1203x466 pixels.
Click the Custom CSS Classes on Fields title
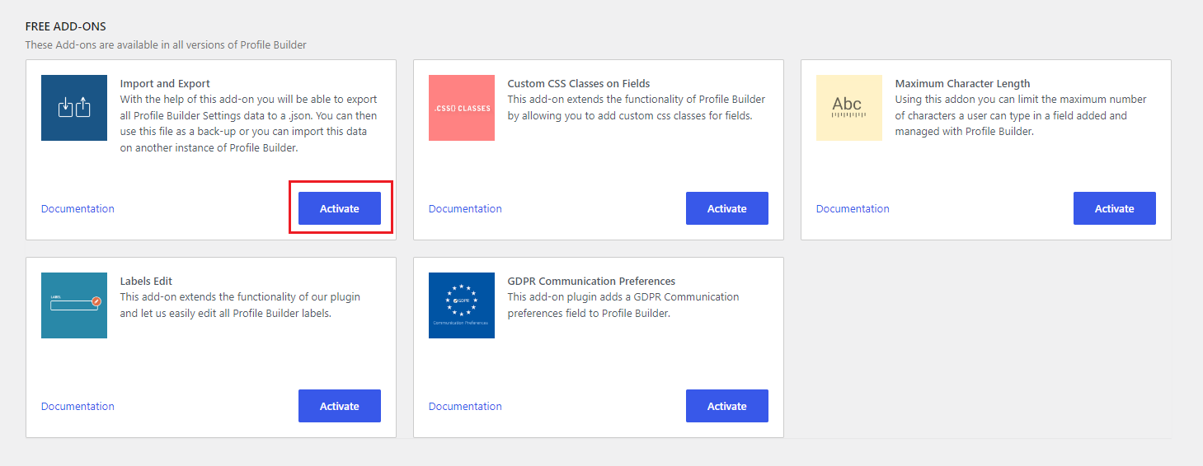579,83
